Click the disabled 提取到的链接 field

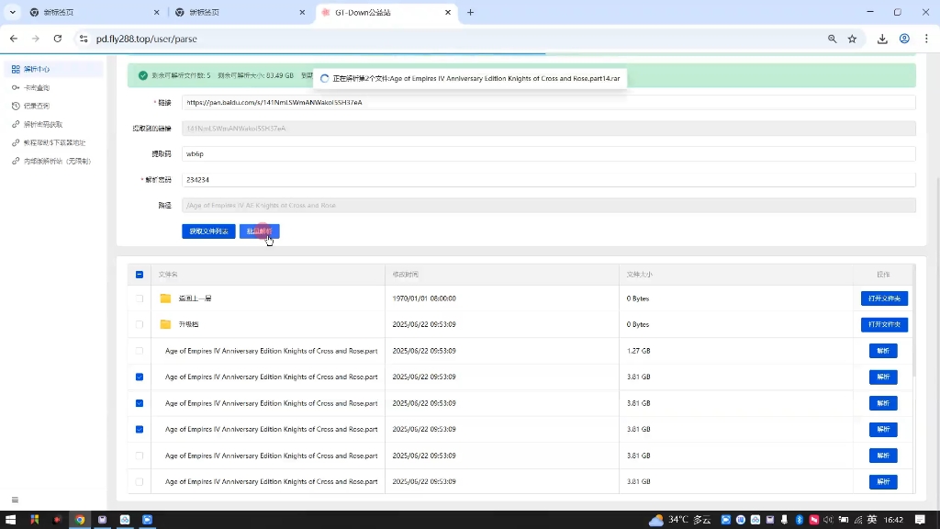(549, 129)
